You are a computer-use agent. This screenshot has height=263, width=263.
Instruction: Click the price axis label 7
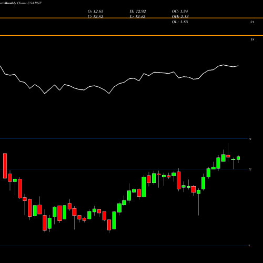click(x=249, y=246)
